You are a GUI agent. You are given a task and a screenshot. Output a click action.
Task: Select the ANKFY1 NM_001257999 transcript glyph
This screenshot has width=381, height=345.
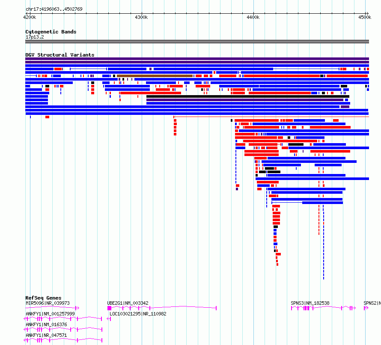coord(63,319)
